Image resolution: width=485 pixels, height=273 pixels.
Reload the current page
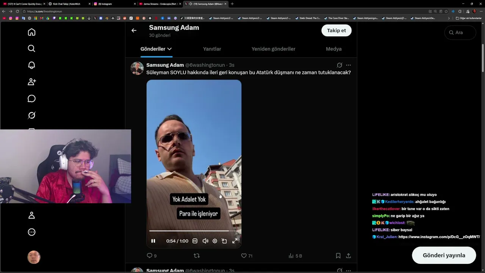[17, 11]
